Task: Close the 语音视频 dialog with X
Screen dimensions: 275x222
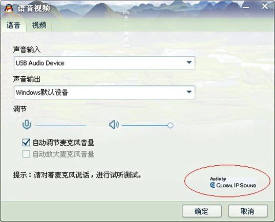Action: click(265, 6)
